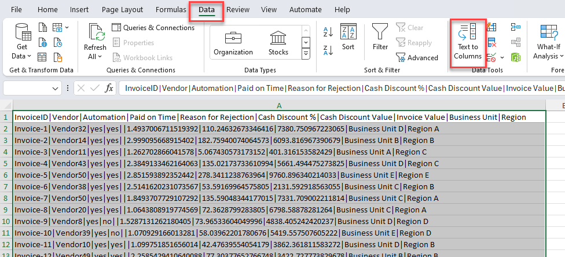The height and width of the screenshot is (257, 565).
Task: Switch to the Automate tab
Action: [306, 10]
